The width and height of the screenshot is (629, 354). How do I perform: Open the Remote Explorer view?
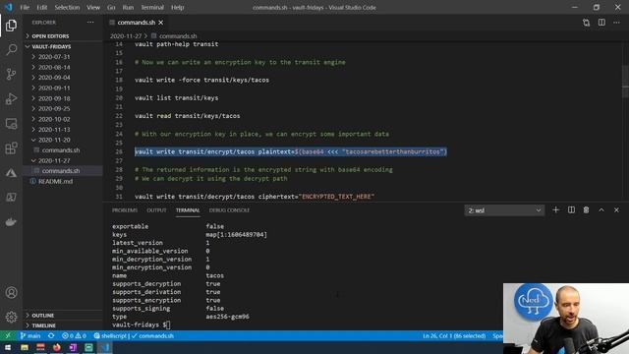[x=11, y=124]
